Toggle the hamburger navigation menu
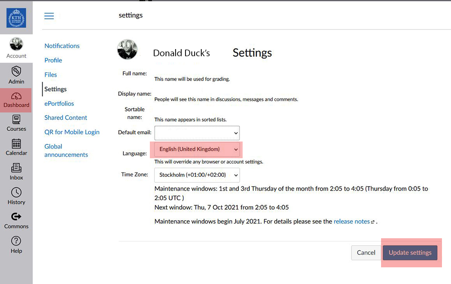The width and height of the screenshot is (451, 284). coord(49,16)
